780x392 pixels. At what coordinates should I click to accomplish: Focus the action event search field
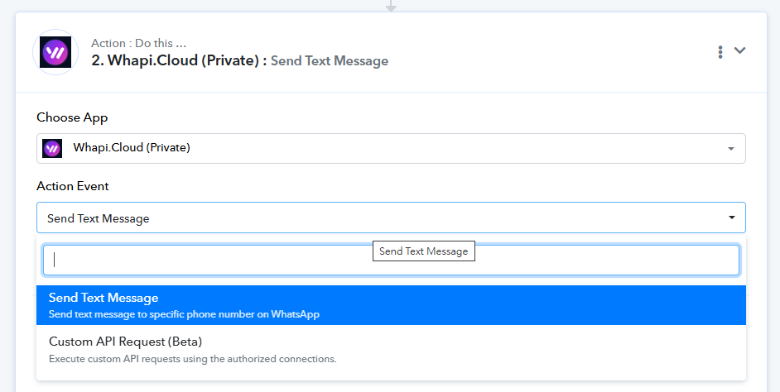tap(391, 260)
